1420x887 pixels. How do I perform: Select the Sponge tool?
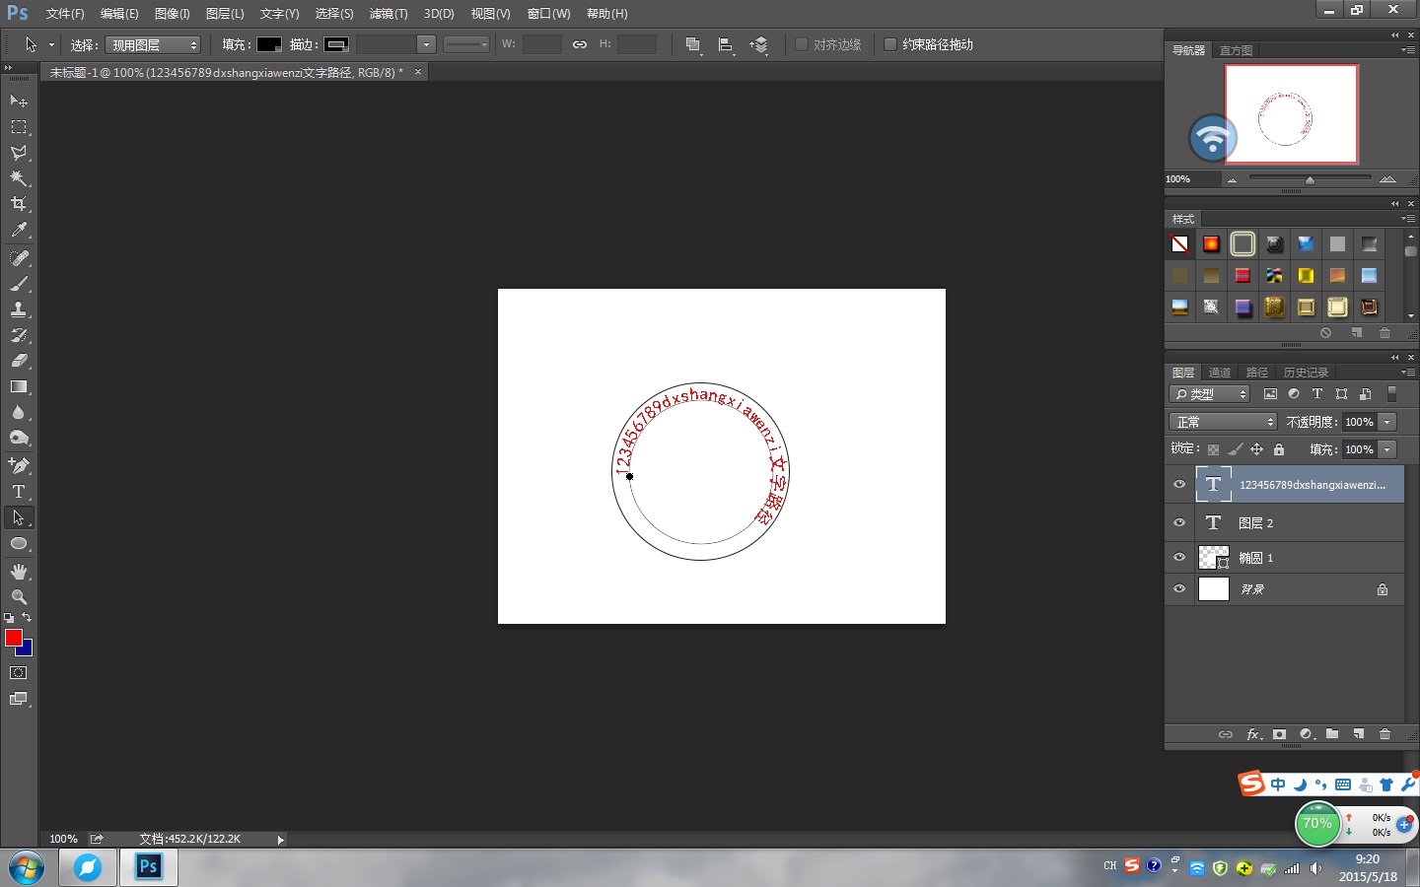19,439
